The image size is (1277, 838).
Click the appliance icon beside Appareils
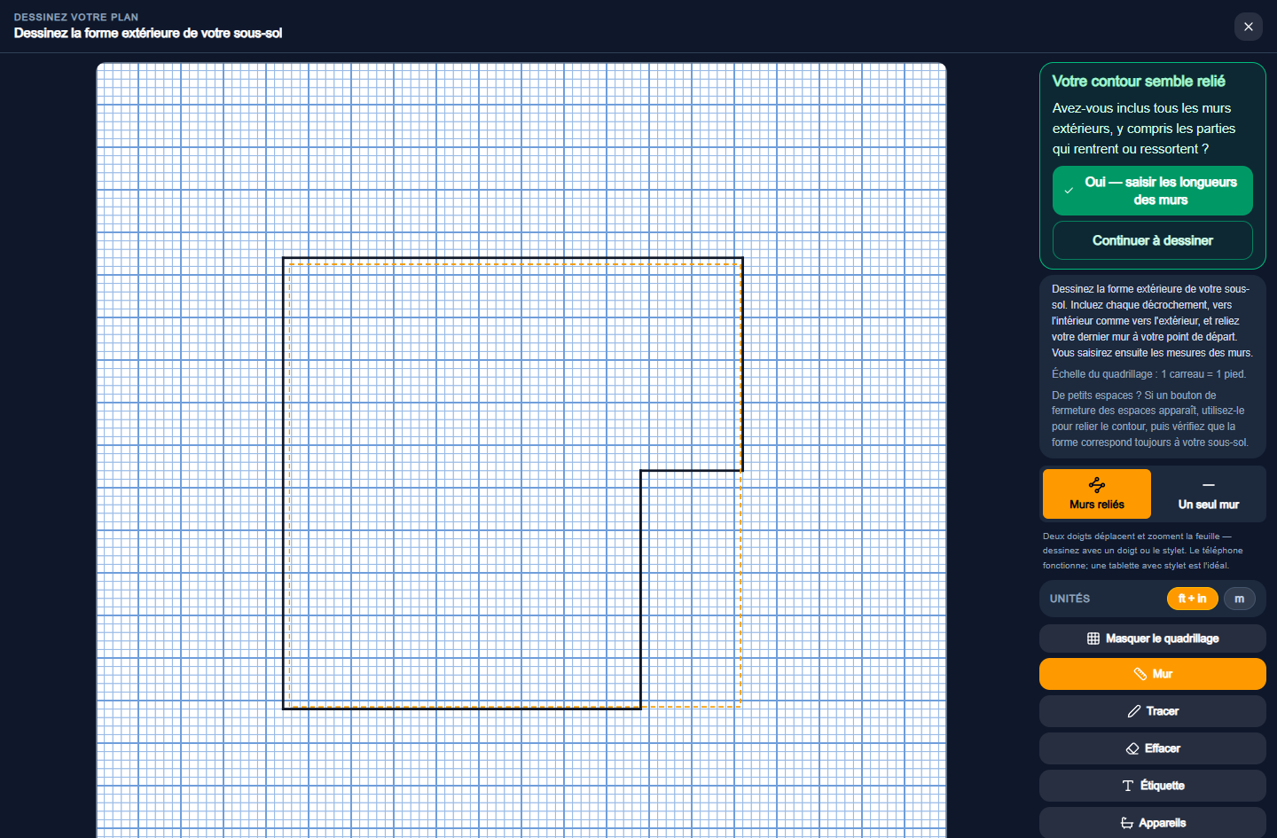pyautogui.click(x=1127, y=823)
